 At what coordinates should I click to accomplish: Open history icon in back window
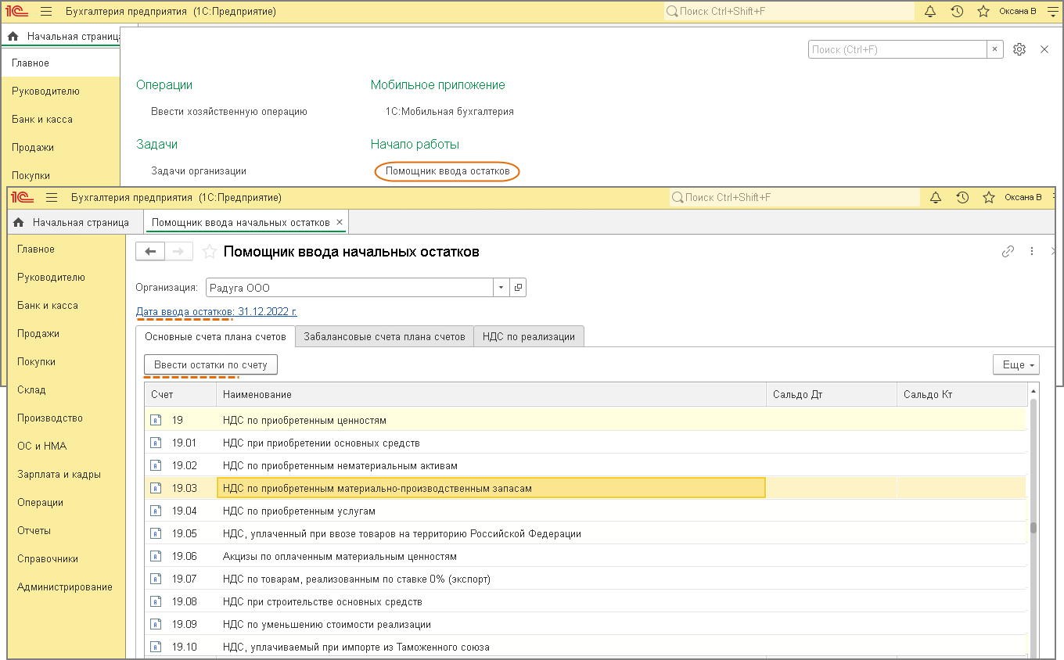point(957,12)
